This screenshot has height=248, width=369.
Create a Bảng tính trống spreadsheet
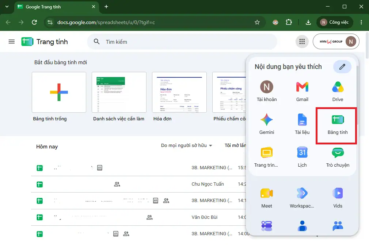pos(59,92)
